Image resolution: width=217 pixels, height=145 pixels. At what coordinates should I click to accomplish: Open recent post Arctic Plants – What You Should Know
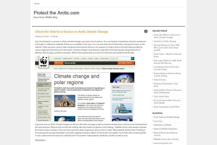(x=167, y=55)
